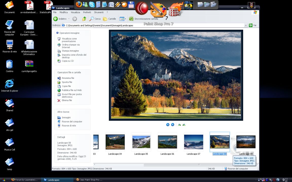Viewport: 292px width, 182px height.
Task: Click the Vai go button
Action: tap(252, 25)
